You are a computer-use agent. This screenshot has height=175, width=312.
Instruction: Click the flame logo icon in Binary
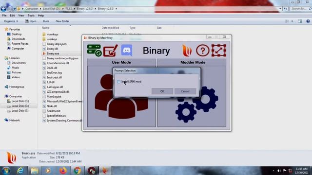click(x=187, y=51)
